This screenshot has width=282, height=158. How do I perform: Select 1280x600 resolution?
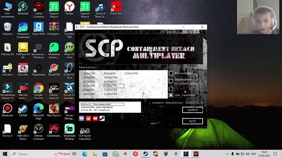(x=111, y=82)
